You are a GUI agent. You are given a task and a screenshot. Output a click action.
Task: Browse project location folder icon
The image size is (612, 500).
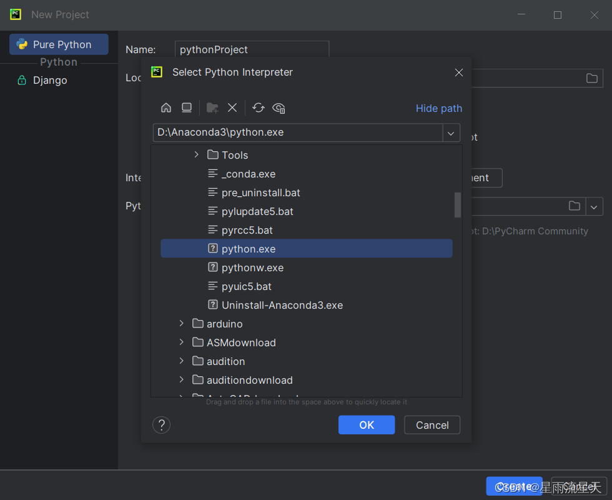pyautogui.click(x=592, y=78)
